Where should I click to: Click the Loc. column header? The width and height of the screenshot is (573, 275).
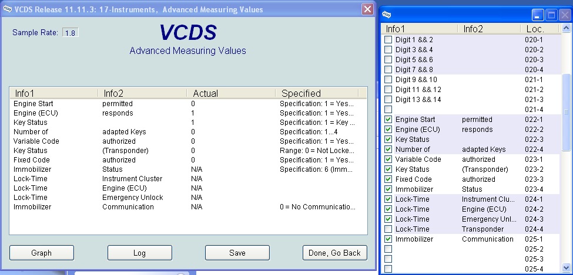[x=540, y=29]
